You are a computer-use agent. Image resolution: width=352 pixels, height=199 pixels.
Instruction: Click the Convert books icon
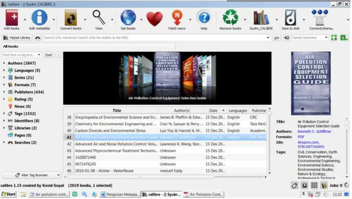coord(71,18)
